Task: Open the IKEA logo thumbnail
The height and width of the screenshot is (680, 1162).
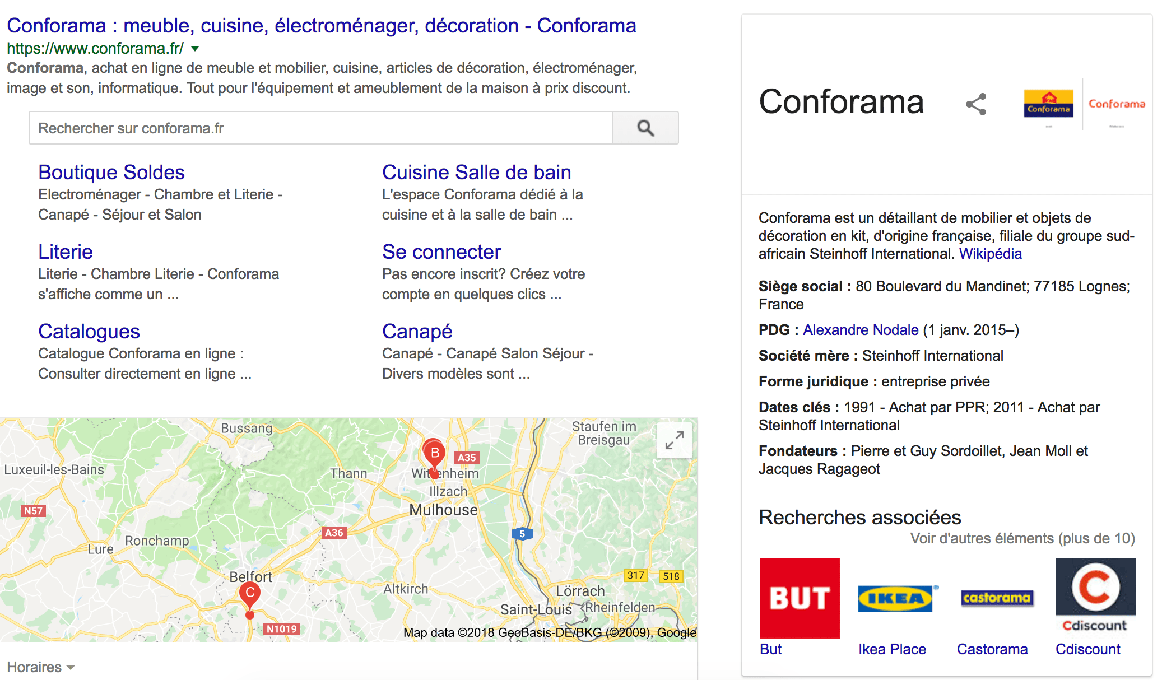Action: tap(895, 598)
